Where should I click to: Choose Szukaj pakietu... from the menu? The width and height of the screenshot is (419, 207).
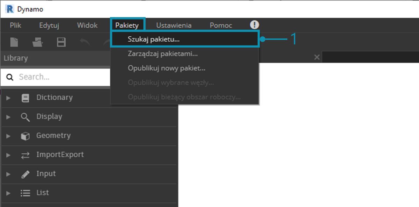(x=185, y=39)
